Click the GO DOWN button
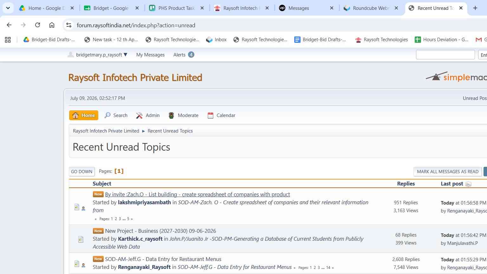 point(82,172)
